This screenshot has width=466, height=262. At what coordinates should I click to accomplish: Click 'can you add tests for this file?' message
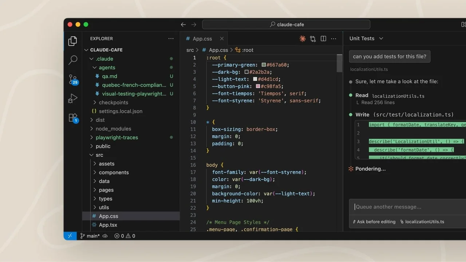pyautogui.click(x=390, y=56)
